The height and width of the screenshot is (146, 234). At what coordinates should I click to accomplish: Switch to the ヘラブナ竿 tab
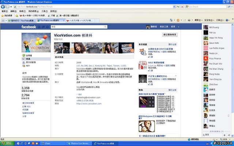pyautogui.click(x=80, y=20)
